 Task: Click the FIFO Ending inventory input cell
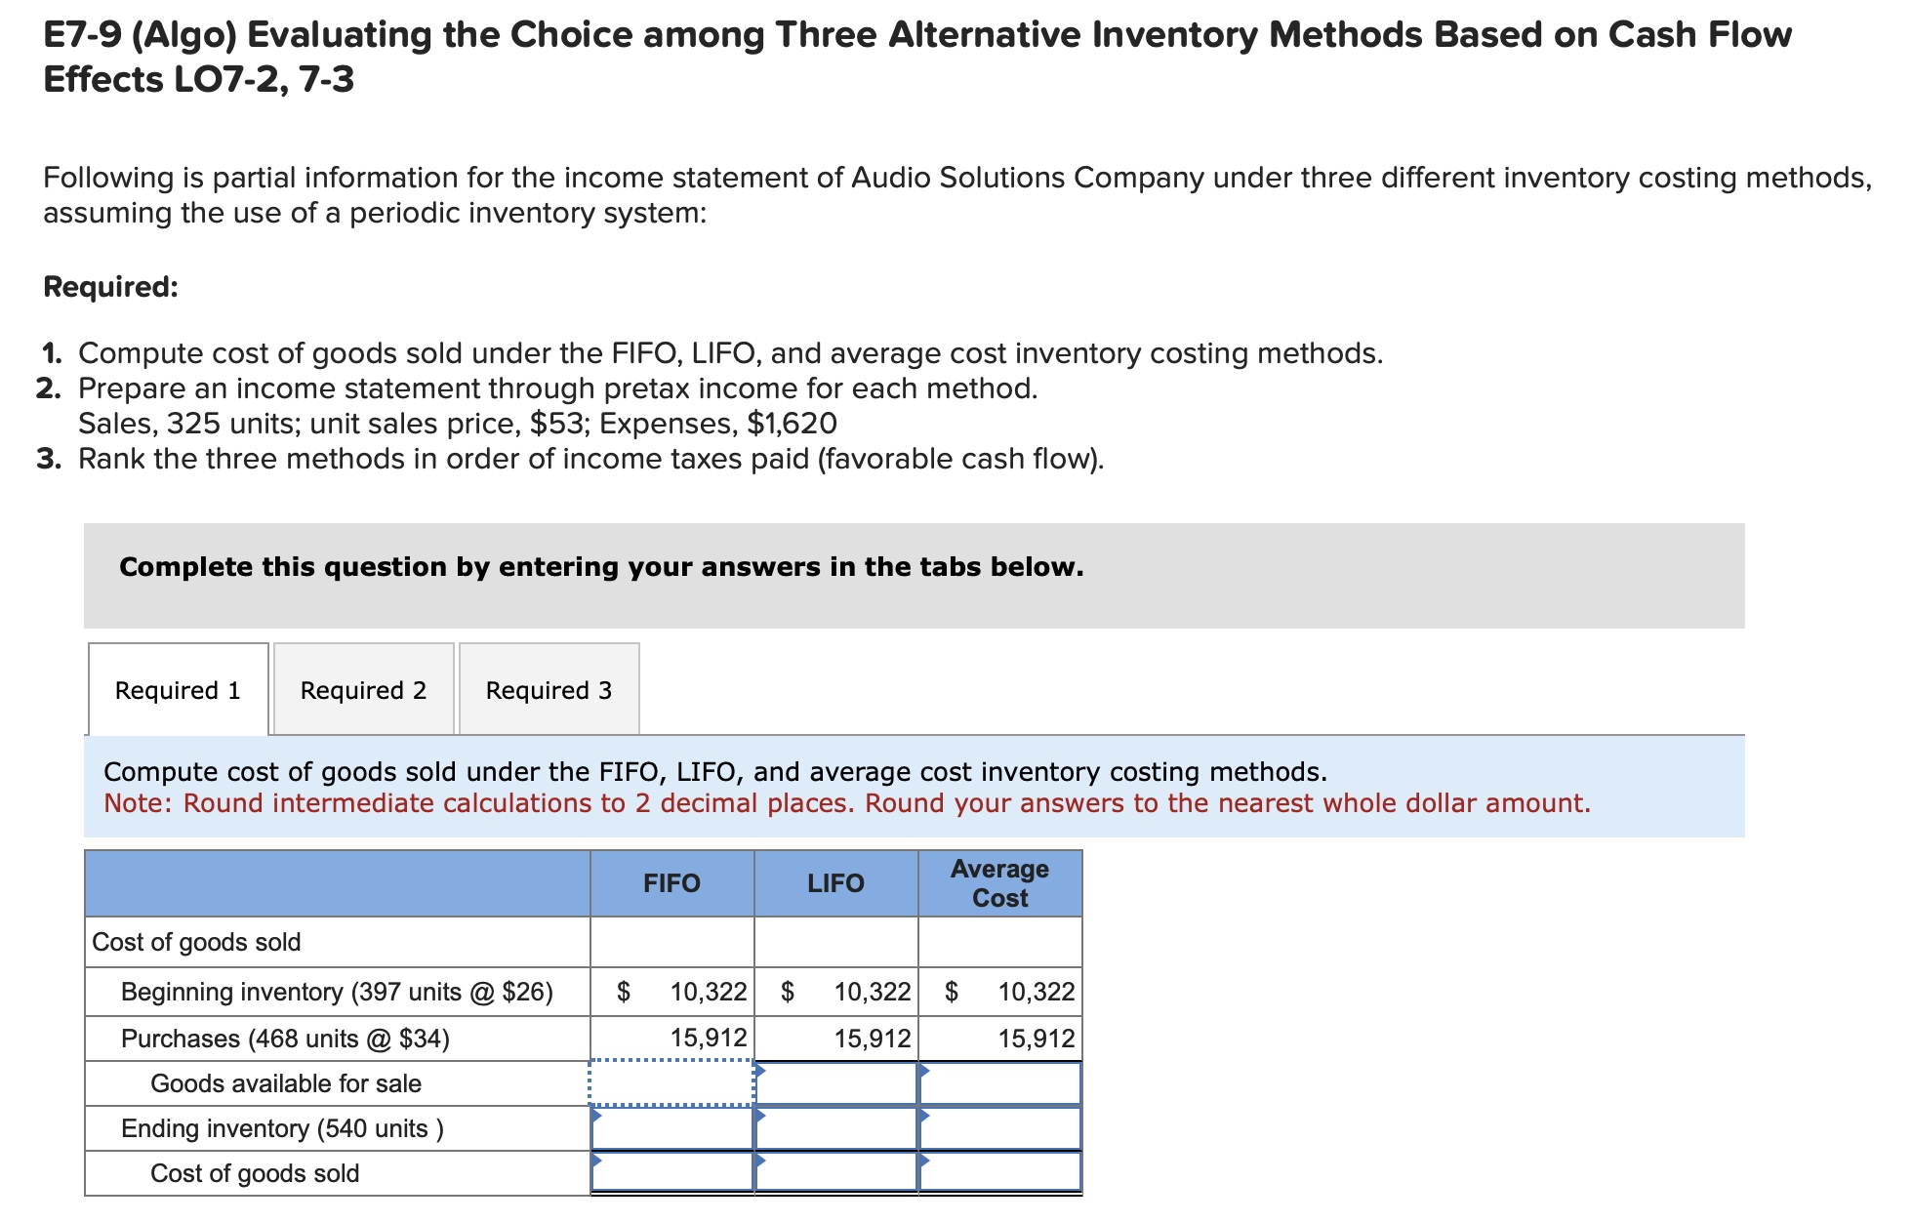(x=671, y=1128)
